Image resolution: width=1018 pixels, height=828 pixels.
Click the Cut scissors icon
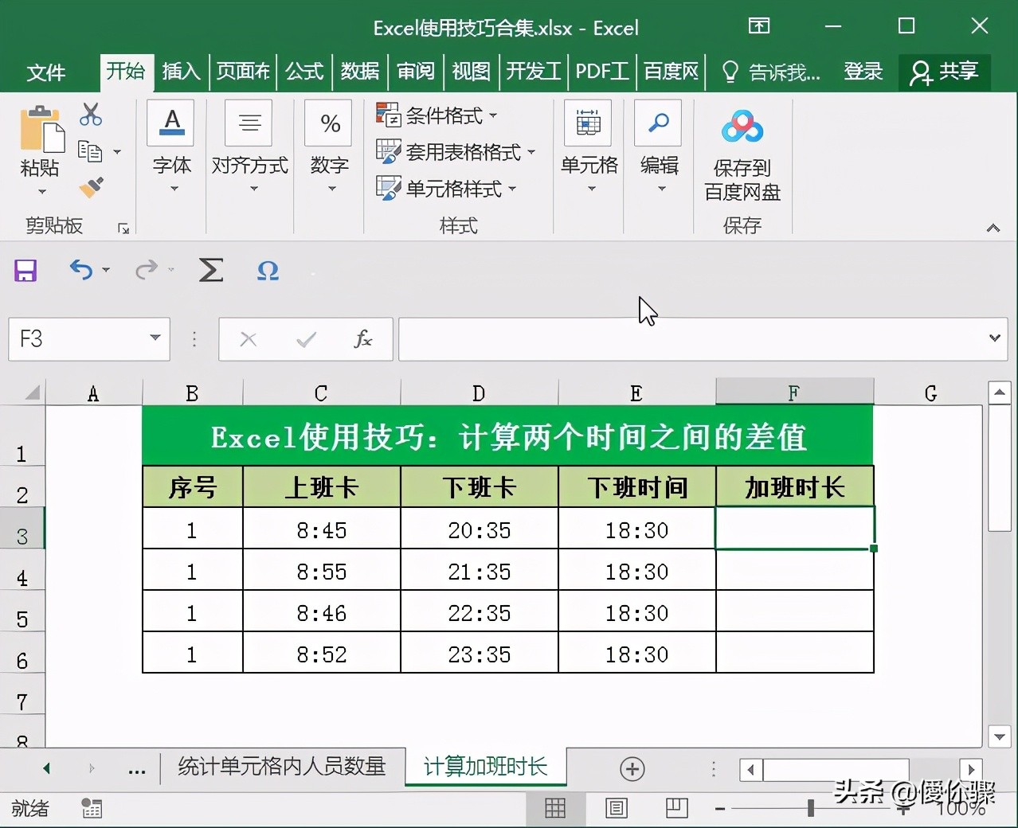pos(91,115)
